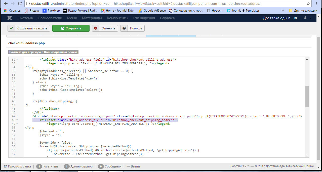Open the Яндекс bookmark
The width and height of the screenshot is (322, 172).
point(32,11)
